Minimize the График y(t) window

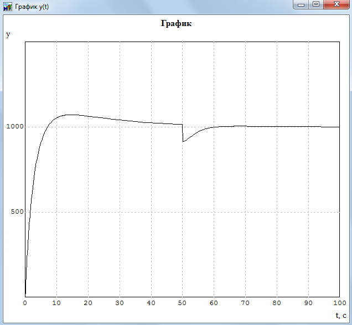coord(301,4)
